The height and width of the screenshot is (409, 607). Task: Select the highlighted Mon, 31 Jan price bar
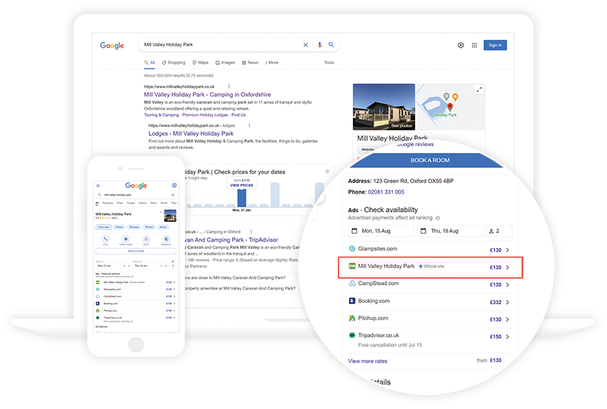point(241,198)
